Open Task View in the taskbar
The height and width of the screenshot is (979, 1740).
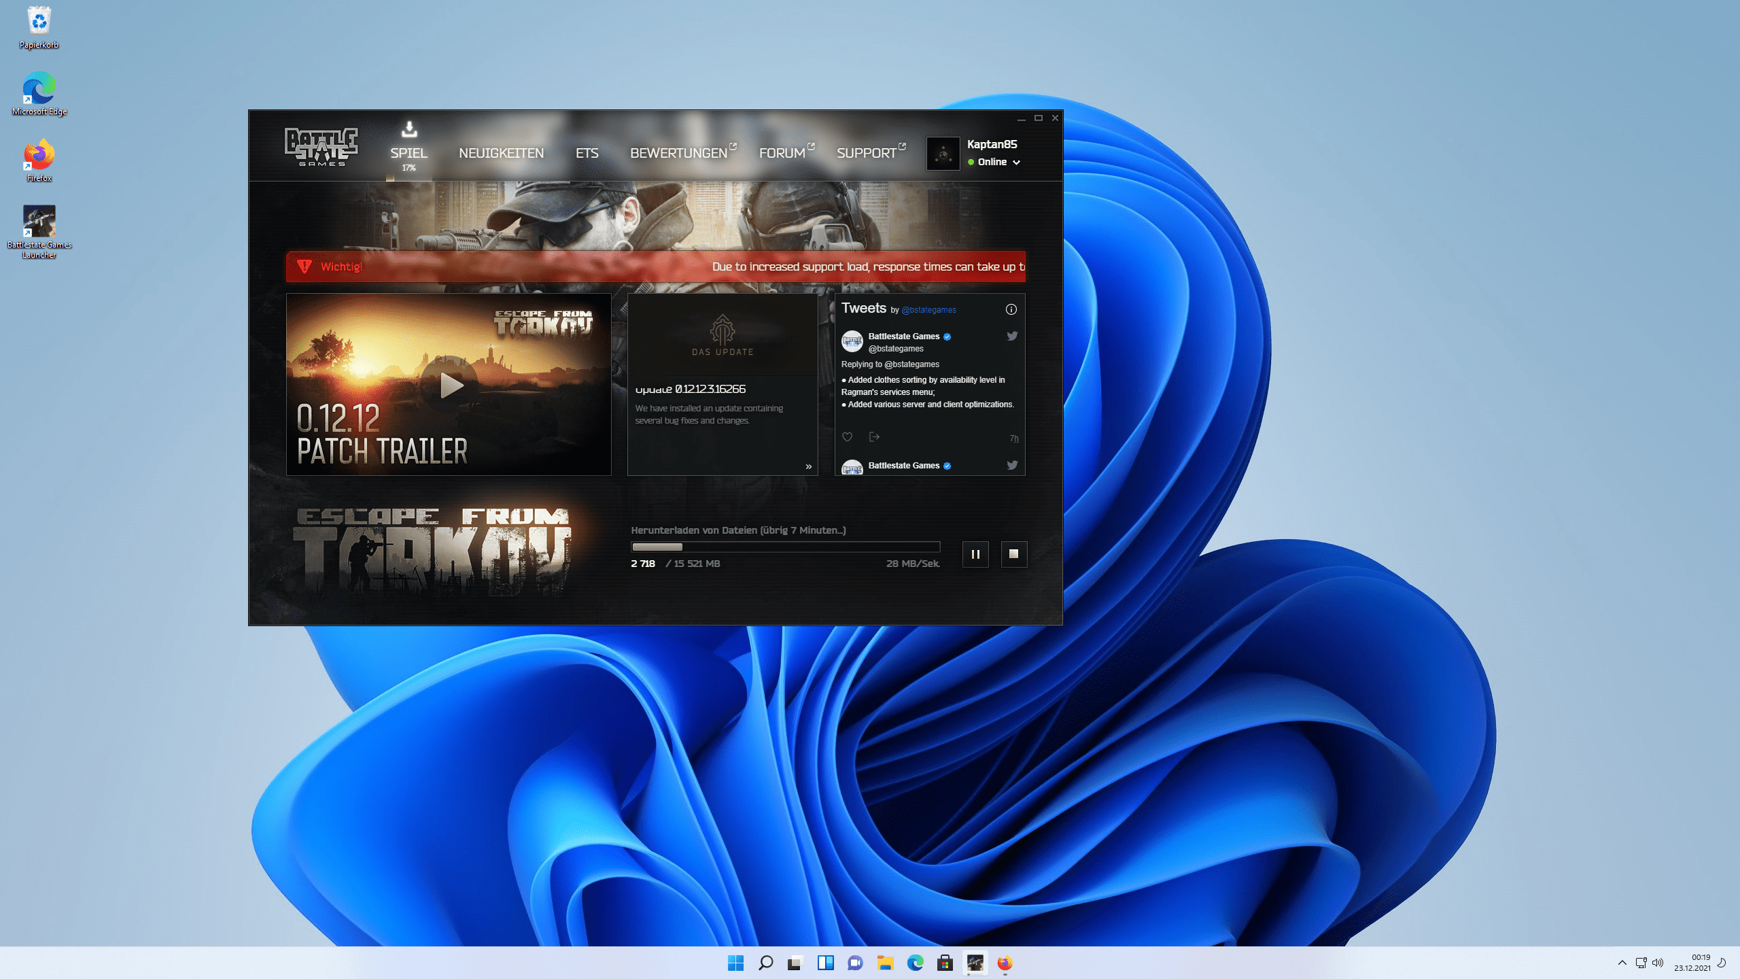point(795,963)
